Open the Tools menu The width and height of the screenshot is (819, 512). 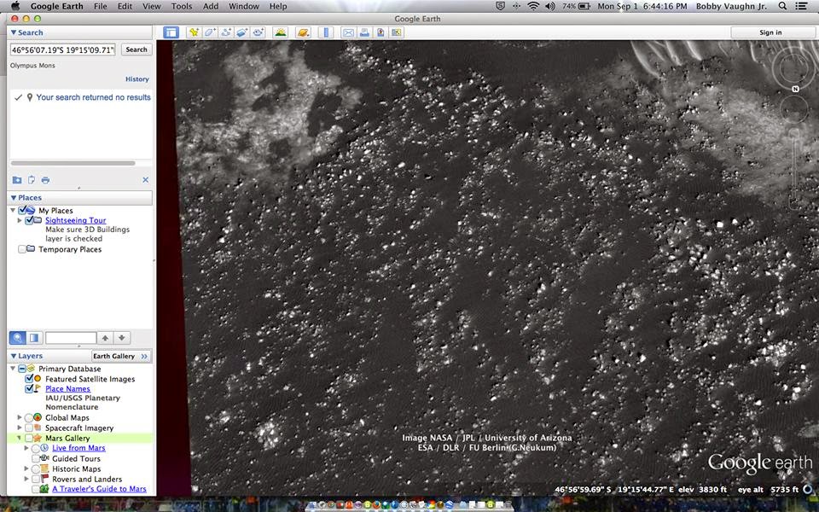tap(182, 6)
